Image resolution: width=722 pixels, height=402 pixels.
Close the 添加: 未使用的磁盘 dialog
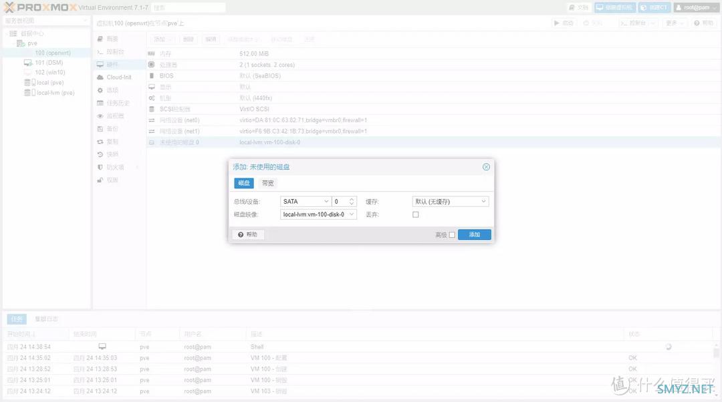[486, 167]
